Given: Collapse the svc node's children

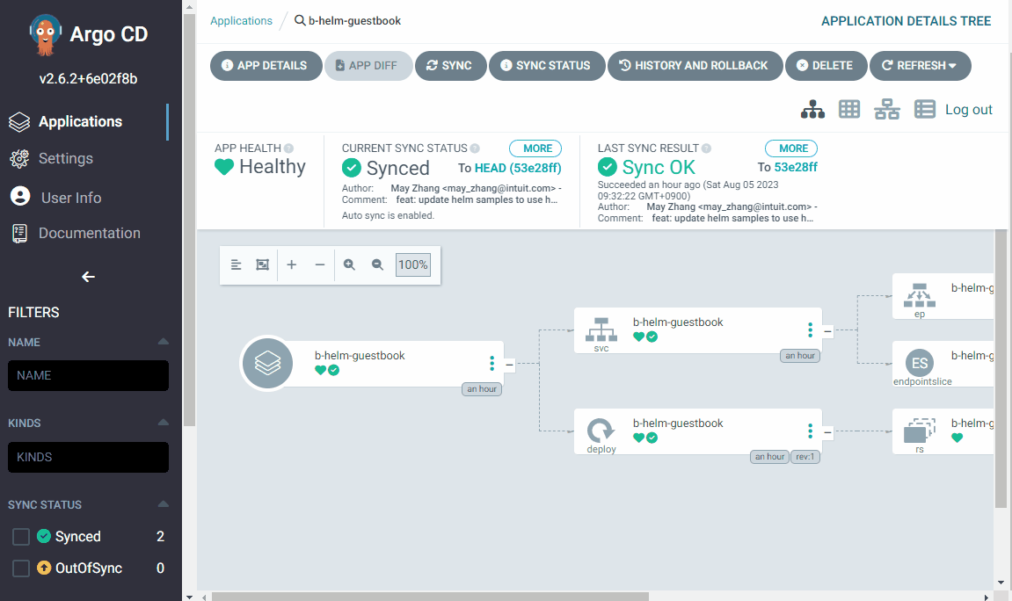Looking at the screenshot, I should coord(827,331).
